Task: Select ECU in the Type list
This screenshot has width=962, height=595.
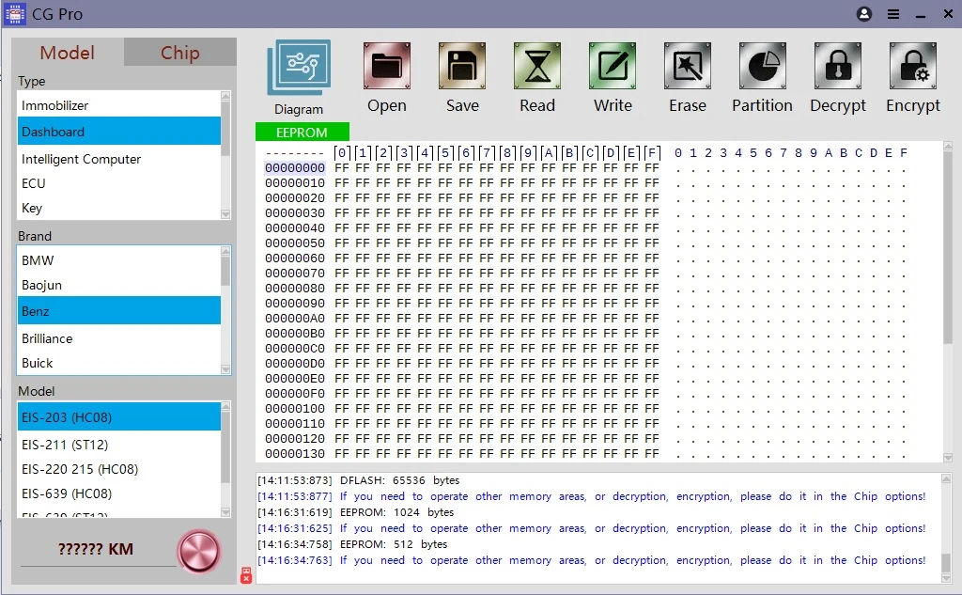Action: click(119, 183)
